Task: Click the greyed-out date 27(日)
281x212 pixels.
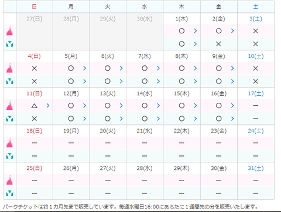Action: coord(35,19)
